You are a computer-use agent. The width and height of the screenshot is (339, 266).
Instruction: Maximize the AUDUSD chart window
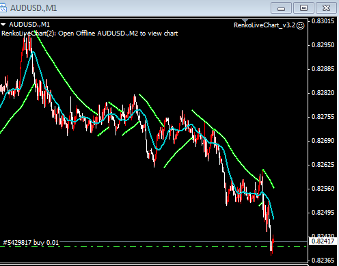pyautogui.click(x=303, y=8)
